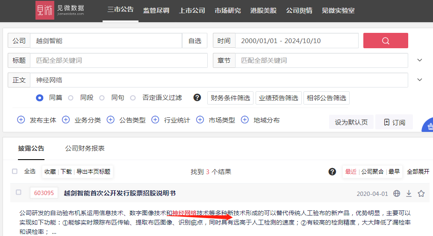Open the 公司舆情 nav tab
Viewport: 433px width, 236px height.
point(299,11)
